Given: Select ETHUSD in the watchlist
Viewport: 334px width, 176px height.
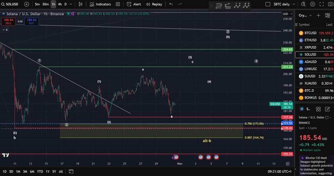Looking at the screenshot, I should coord(310,40).
